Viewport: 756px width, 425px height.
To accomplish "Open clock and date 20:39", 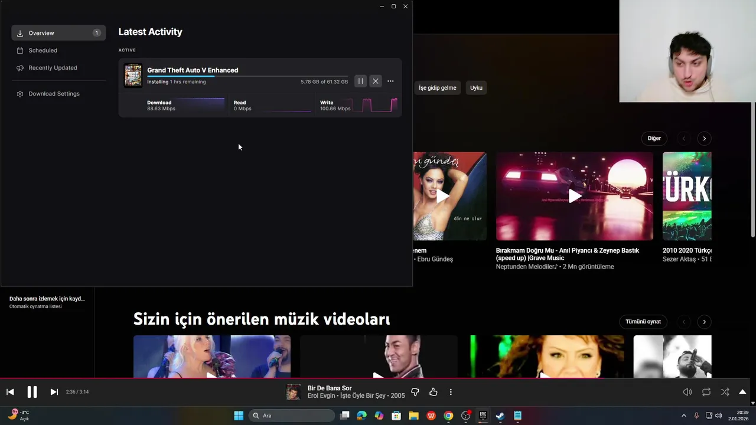I will click(738, 416).
